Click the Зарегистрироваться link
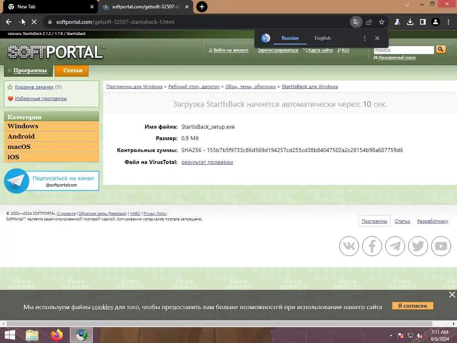The image size is (457, 343). tap(278, 50)
